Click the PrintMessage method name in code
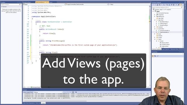 click(x=57, y=41)
